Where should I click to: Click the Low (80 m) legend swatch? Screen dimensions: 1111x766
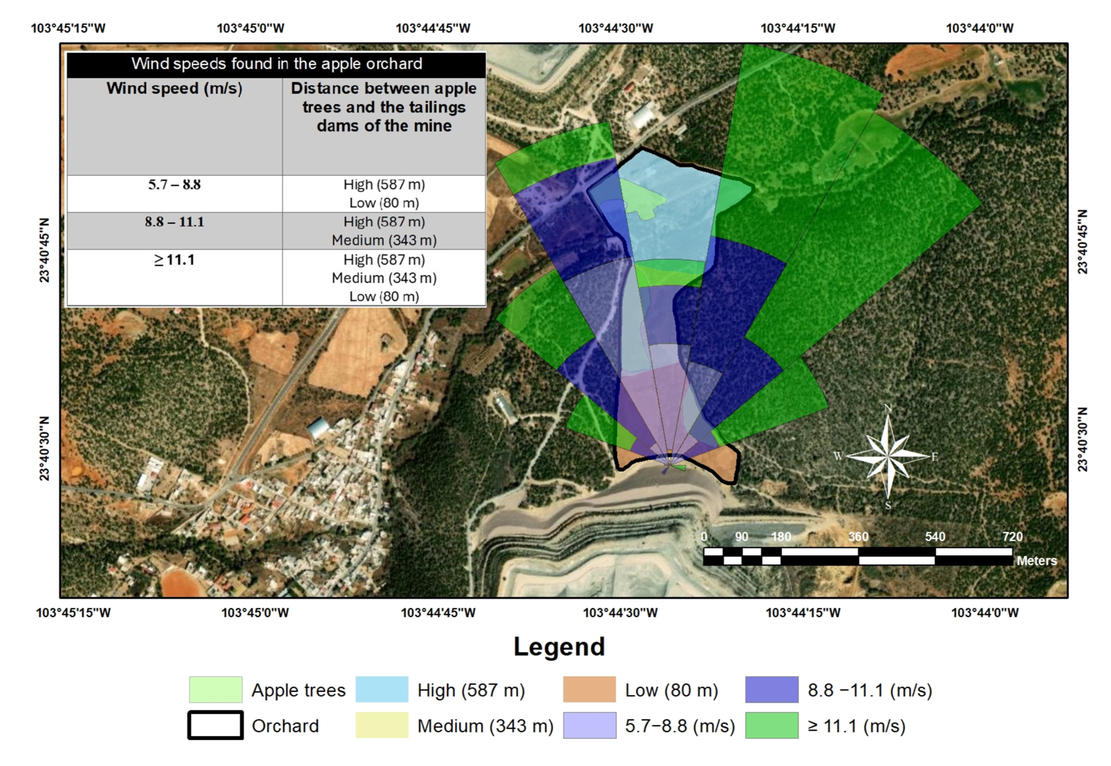coord(589,690)
